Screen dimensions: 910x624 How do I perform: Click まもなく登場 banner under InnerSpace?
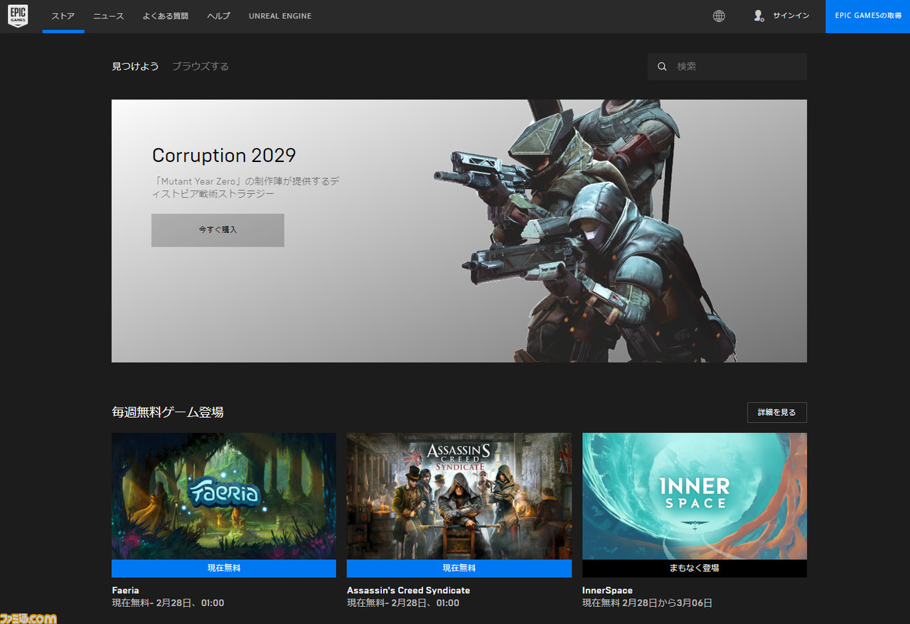[x=695, y=569]
